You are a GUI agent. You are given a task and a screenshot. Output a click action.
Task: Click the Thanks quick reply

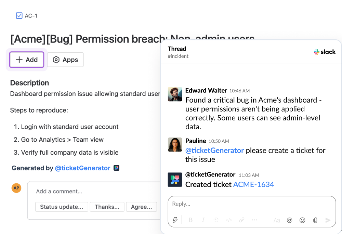pyautogui.click(x=107, y=207)
